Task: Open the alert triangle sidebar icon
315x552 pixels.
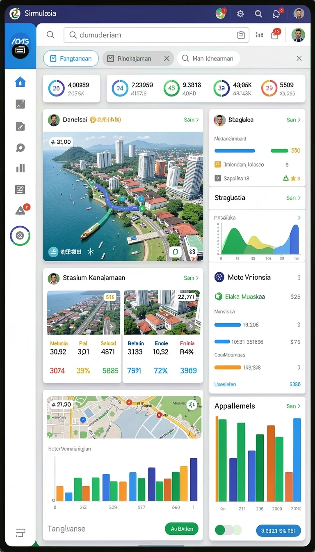Action: [21, 211]
